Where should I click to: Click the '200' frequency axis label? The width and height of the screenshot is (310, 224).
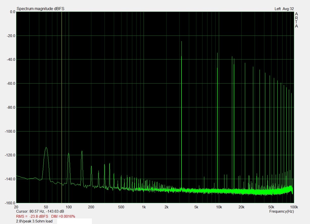pyautogui.click(x=91, y=207)
